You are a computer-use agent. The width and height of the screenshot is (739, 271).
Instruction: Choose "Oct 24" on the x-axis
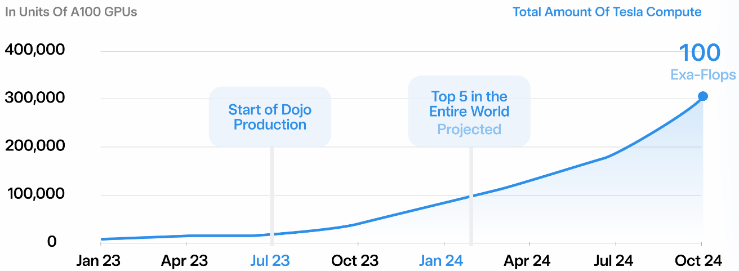698,260
